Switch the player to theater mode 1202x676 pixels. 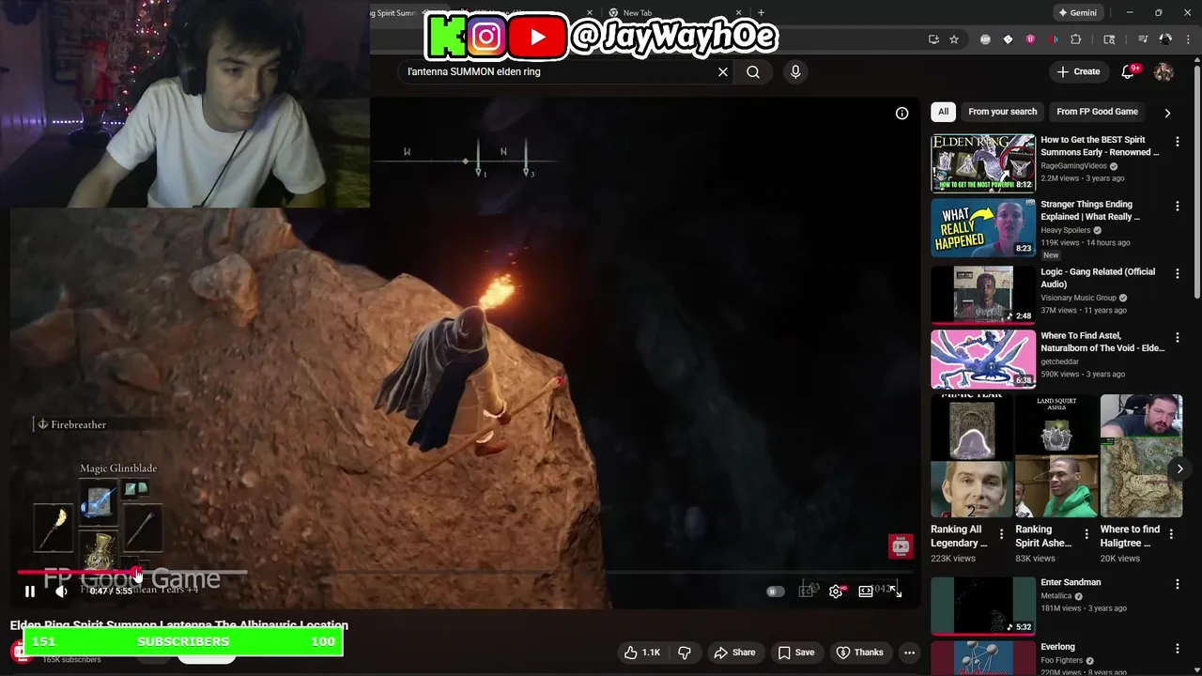coord(866,591)
